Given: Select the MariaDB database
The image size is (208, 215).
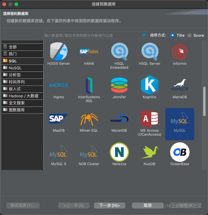Looking at the screenshot, I should (x=180, y=85).
